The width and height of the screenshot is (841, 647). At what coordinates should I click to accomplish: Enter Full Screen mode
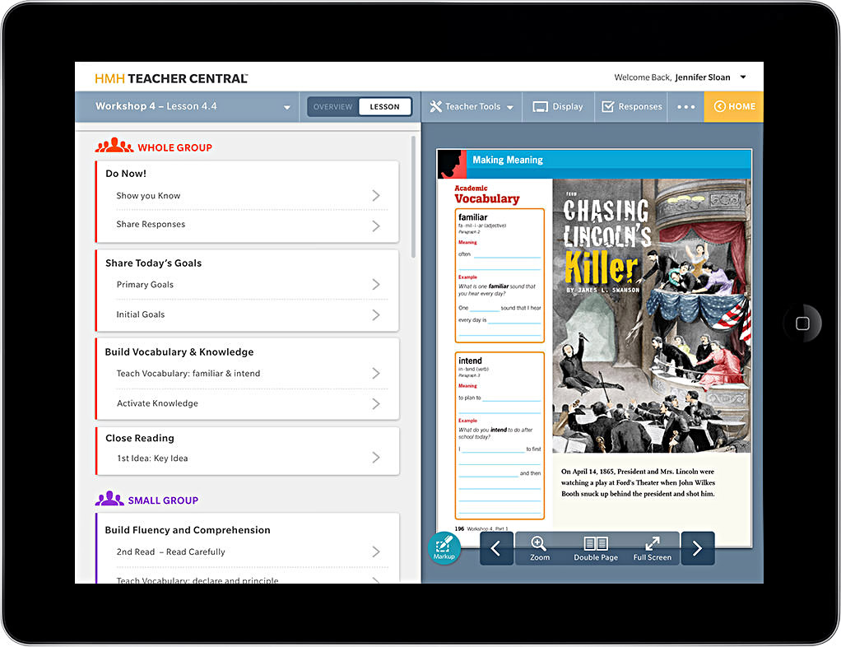click(x=652, y=548)
